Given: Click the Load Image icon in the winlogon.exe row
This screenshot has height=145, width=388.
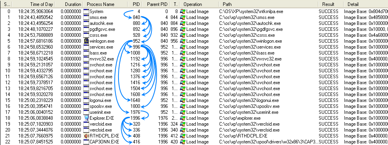Looking at the screenshot, I should tap(183, 41).
